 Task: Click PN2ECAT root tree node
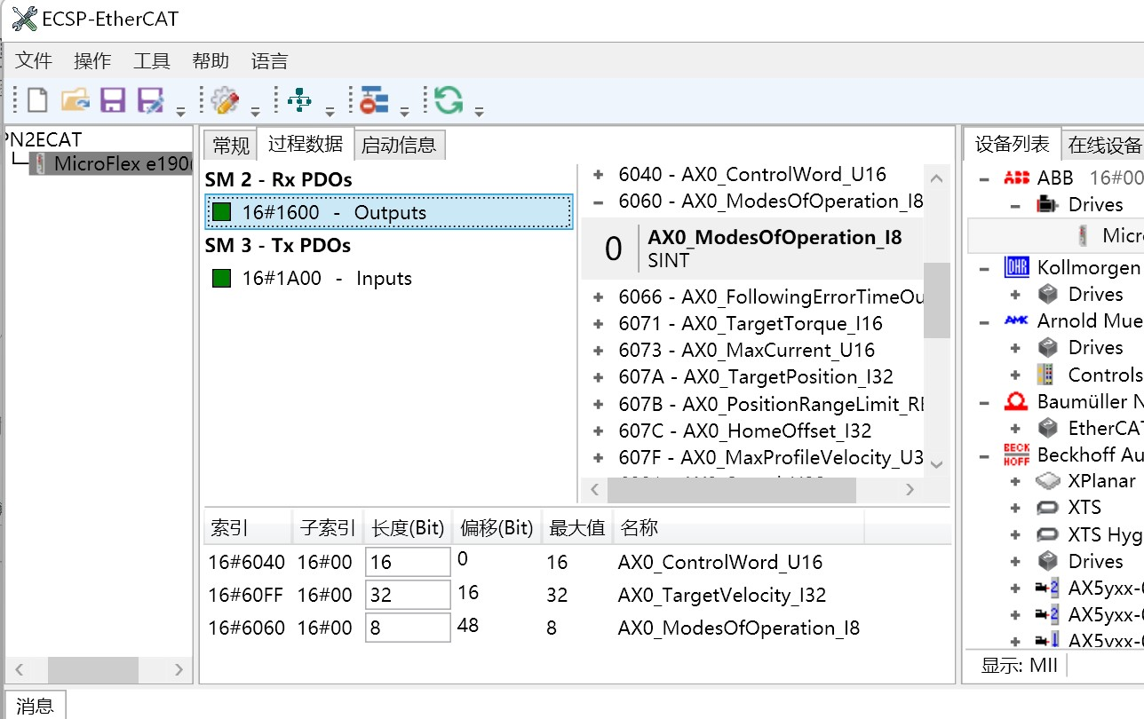click(42, 139)
